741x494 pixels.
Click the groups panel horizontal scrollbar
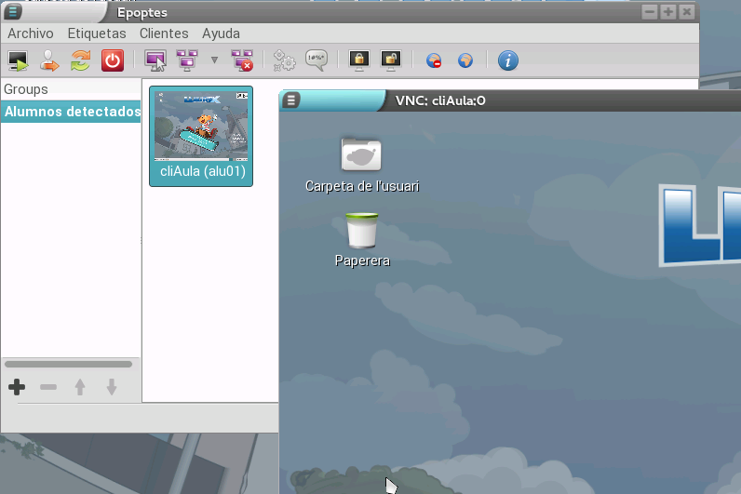point(69,365)
